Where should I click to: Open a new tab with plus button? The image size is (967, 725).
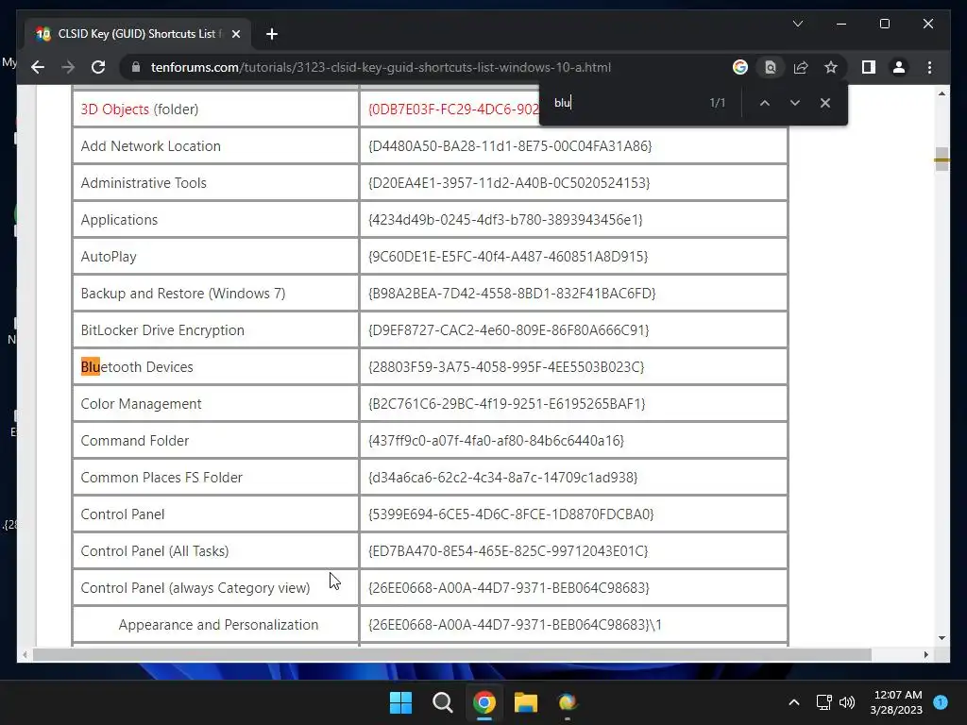click(x=272, y=34)
